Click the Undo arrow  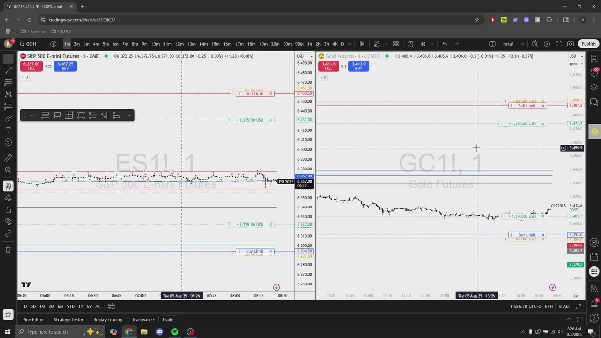tap(445, 44)
